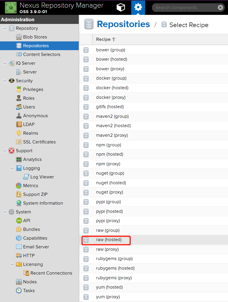Screen dimensions: 228x302
Task: Click the Content Selectors icon
Action: [x=19, y=55]
